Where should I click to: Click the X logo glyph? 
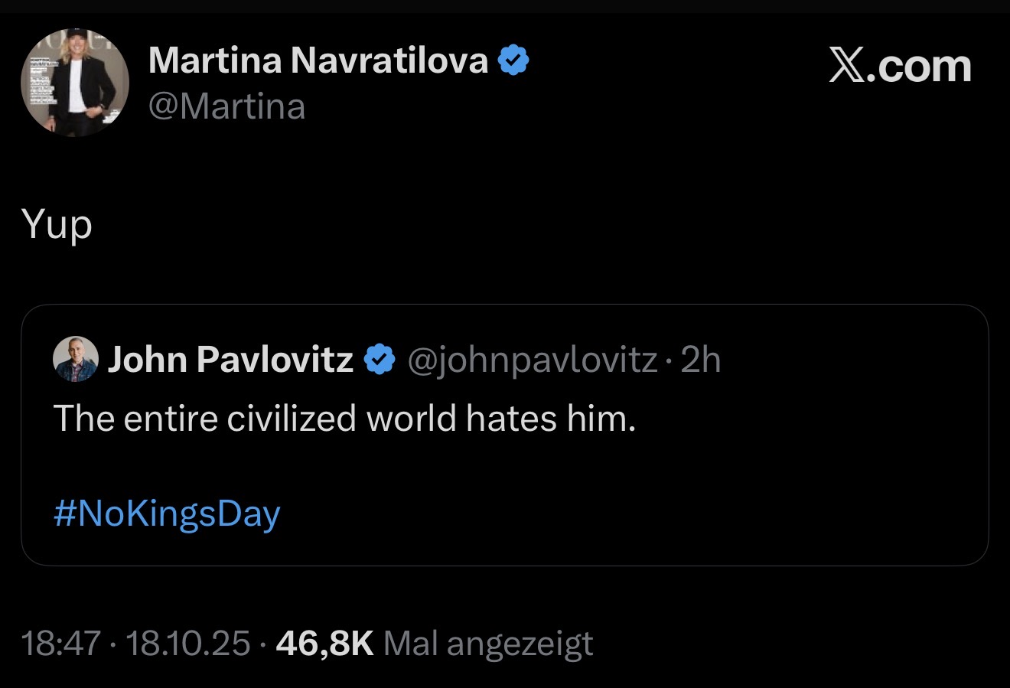tap(852, 67)
